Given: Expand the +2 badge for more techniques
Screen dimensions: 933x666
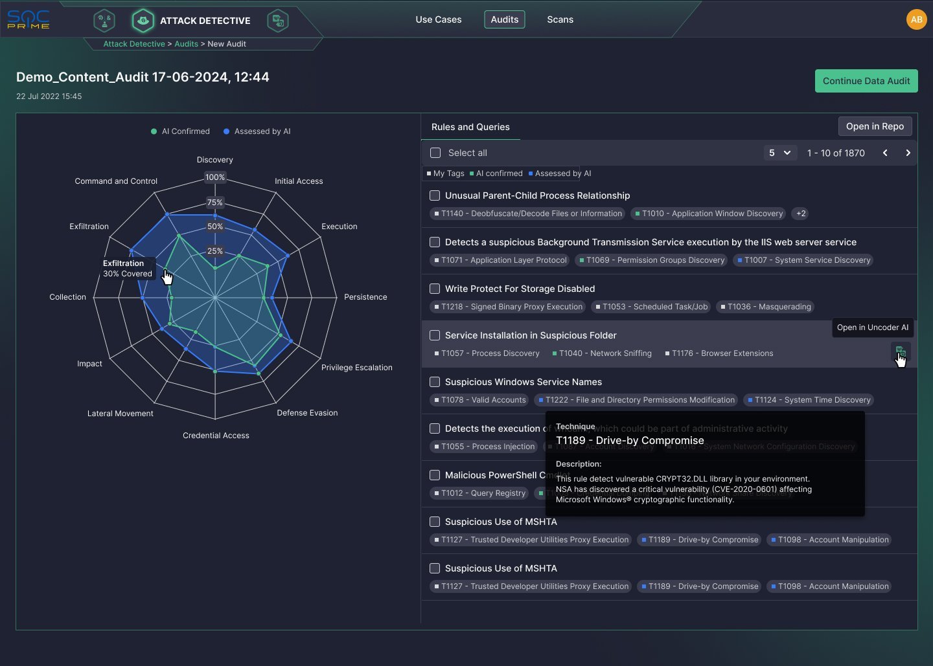Looking at the screenshot, I should pyautogui.click(x=800, y=214).
